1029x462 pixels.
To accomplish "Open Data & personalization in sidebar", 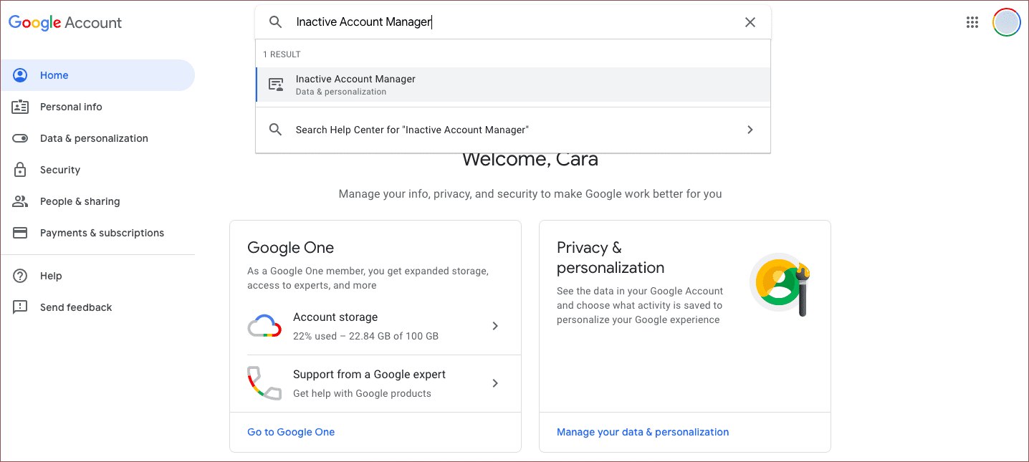I will click(x=94, y=138).
